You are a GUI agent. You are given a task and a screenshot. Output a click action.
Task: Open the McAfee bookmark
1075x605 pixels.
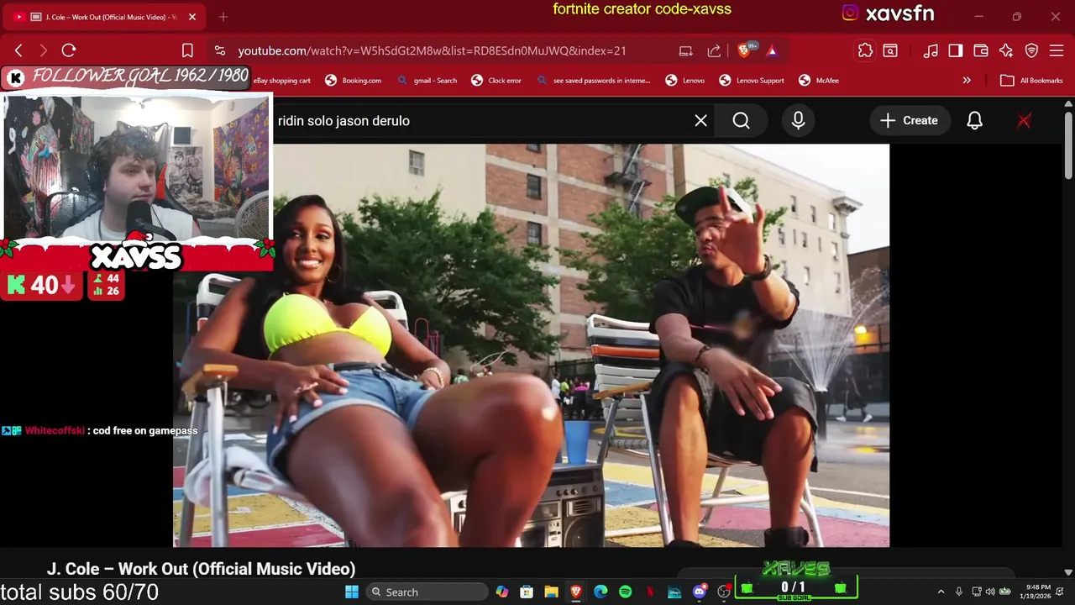click(819, 81)
